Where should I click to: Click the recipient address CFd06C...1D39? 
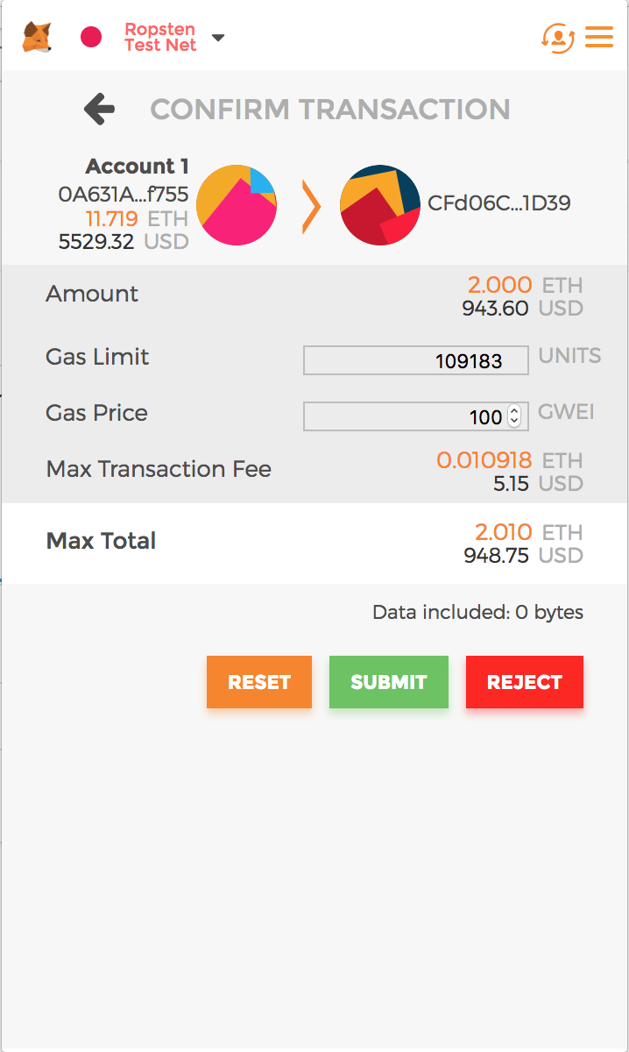click(498, 203)
